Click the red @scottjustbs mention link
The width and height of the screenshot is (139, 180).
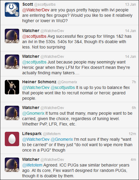(34, 37)
